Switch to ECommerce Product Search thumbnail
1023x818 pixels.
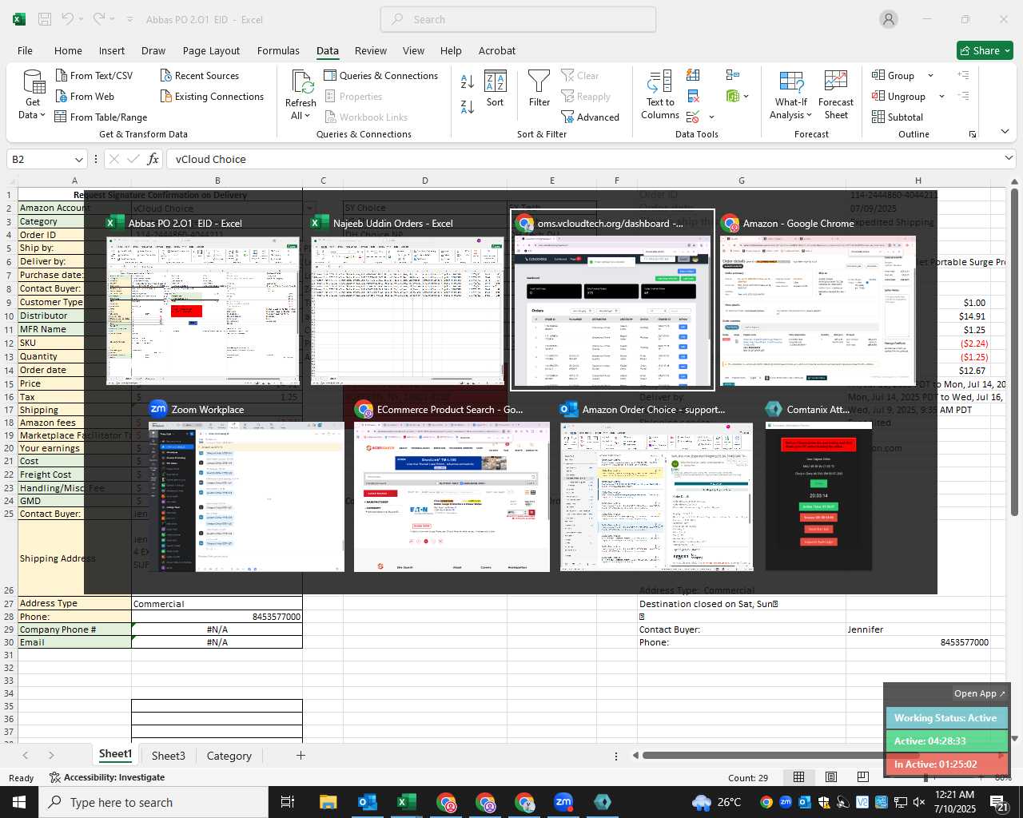452,486
